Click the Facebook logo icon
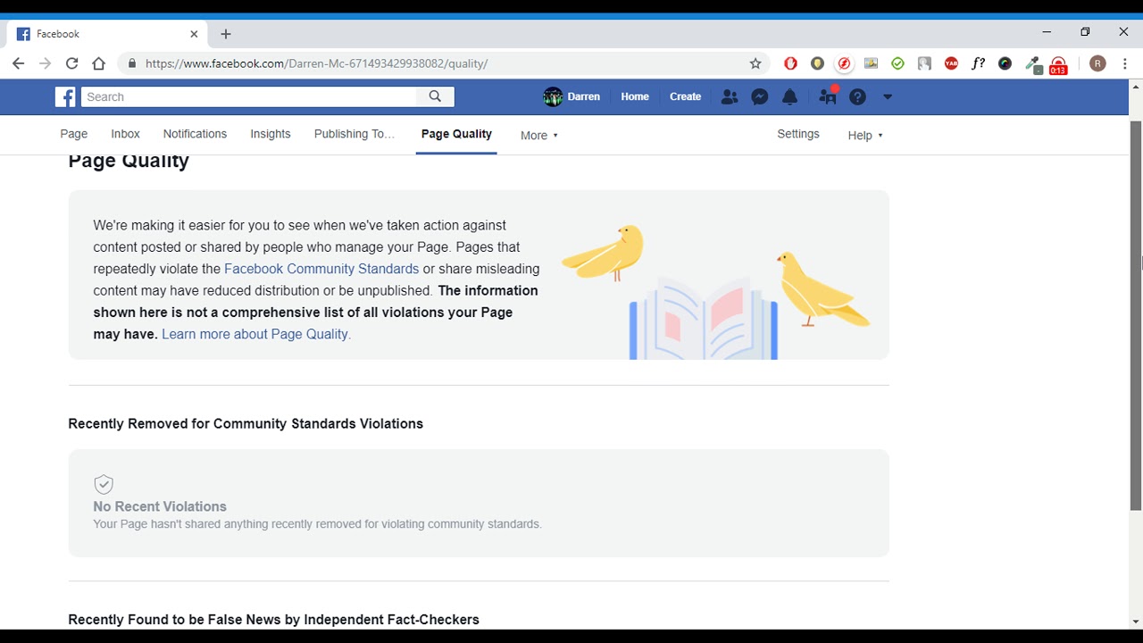 click(x=65, y=96)
